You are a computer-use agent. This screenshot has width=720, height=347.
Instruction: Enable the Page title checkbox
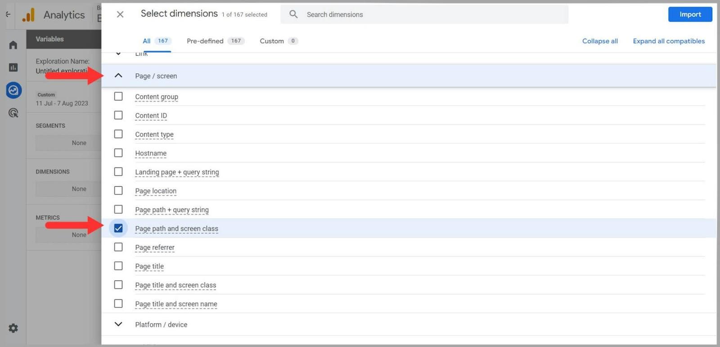pyautogui.click(x=118, y=266)
